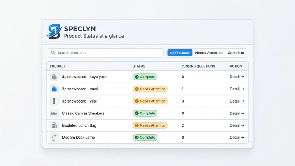Click Complete badge for Classic Canvas Sneakers
295x166 pixels.
(145, 113)
